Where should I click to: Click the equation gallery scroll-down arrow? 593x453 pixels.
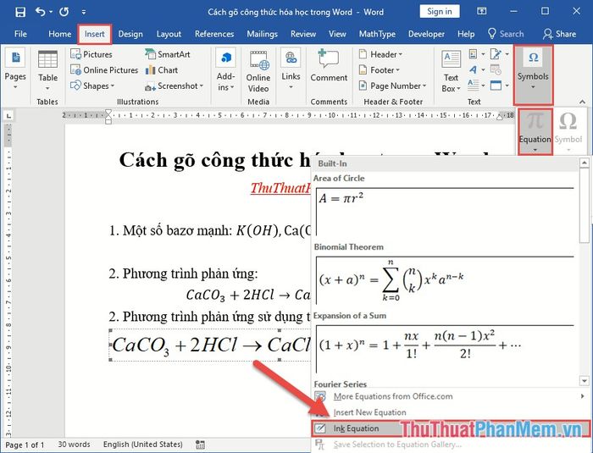click(585, 381)
